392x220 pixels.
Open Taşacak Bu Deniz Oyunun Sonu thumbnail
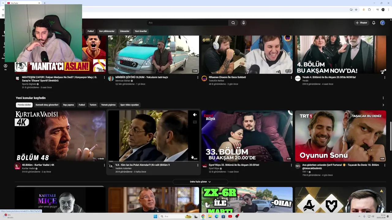coord(340,136)
